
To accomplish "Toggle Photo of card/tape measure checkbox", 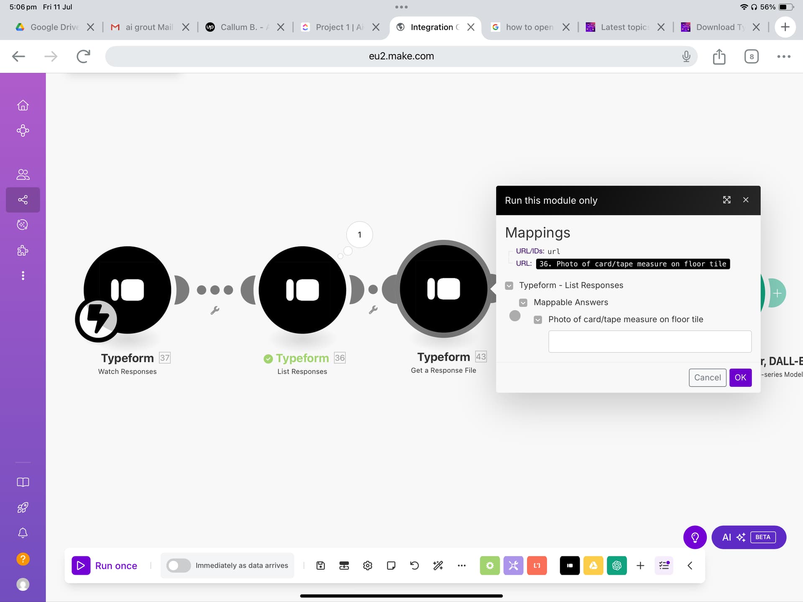I will coord(538,320).
